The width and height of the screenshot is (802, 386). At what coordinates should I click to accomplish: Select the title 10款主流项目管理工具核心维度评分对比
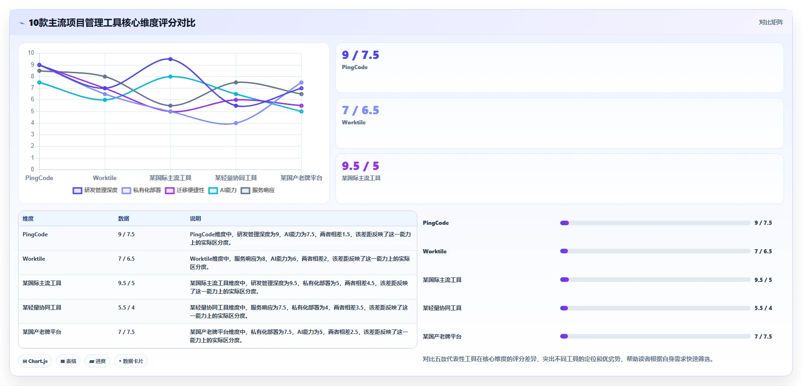click(x=112, y=23)
